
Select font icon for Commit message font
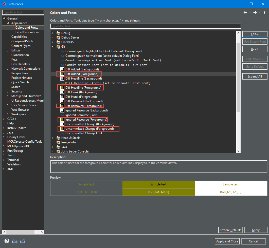click(x=62, y=65)
